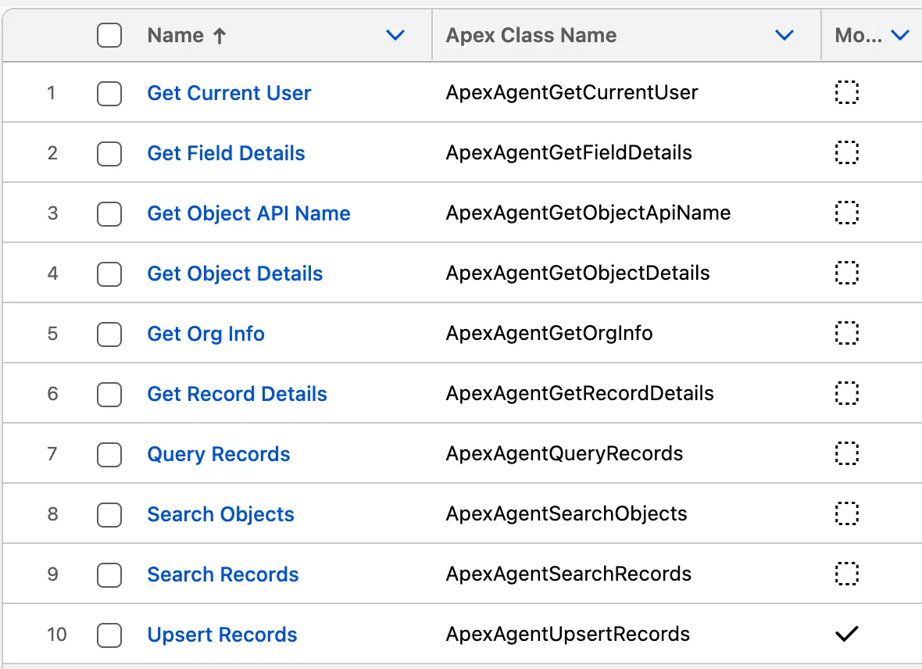Image resolution: width=922 pixels, height=669 pixels.
Task: Click unchecked indicator icon in Get Object Details row
Action: point(847,273)
